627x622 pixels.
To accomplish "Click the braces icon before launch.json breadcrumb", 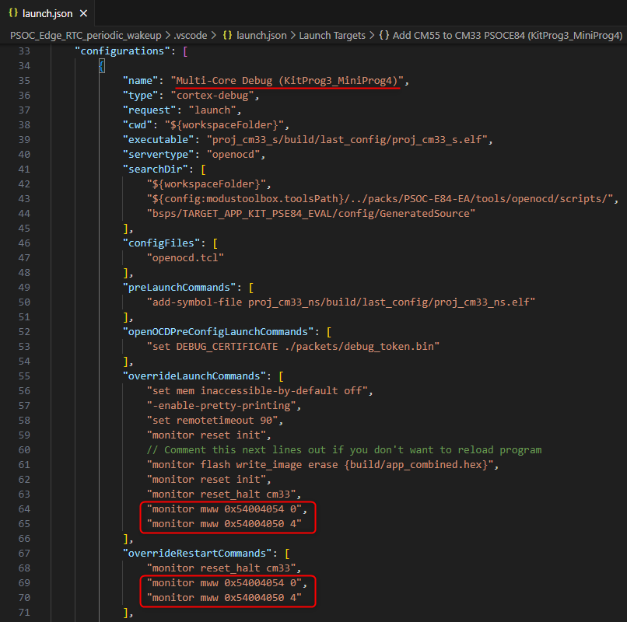I will 229,35.
